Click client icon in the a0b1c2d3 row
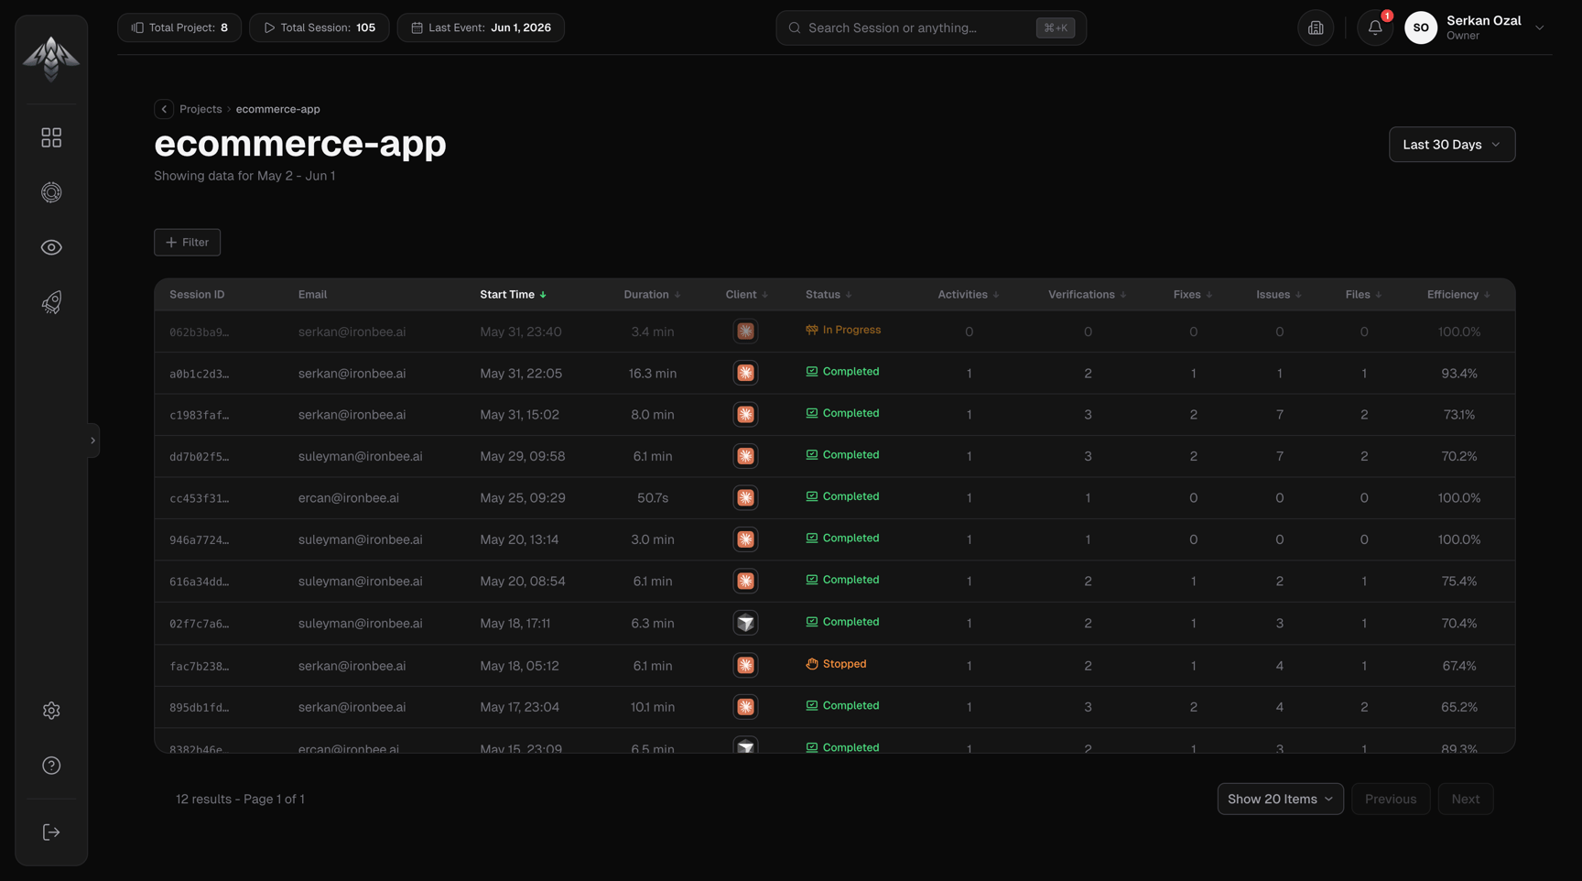 [745, 373]
